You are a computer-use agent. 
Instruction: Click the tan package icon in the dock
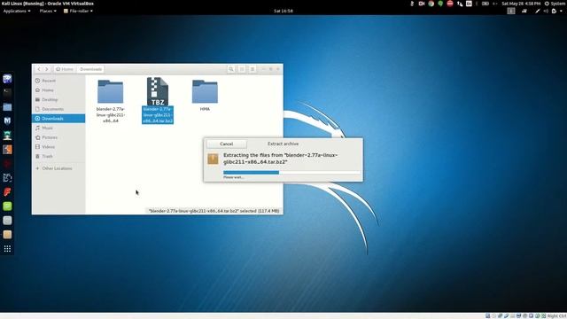(7, 235)
